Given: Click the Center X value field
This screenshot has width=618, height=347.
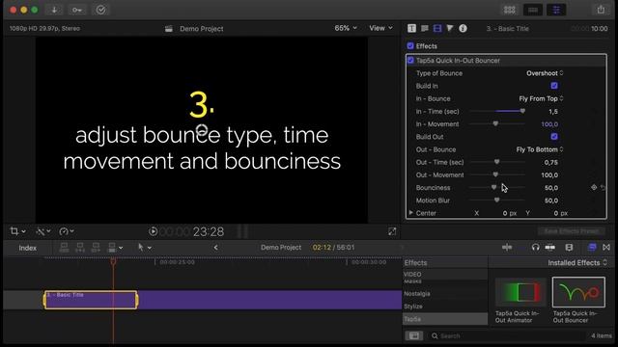Looking at the screenshot, I should (x=509, y=213).
